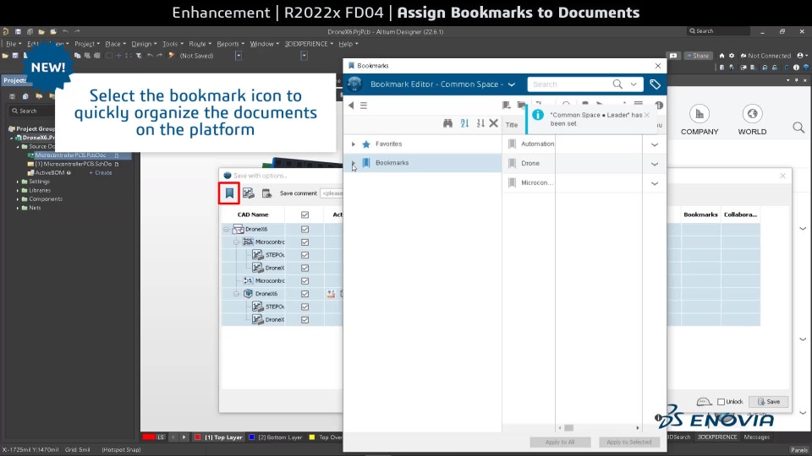Uncheck the first DroneX child row checkbox
Viewport: 812px width, 456px height.
click(x=305, y=268)
